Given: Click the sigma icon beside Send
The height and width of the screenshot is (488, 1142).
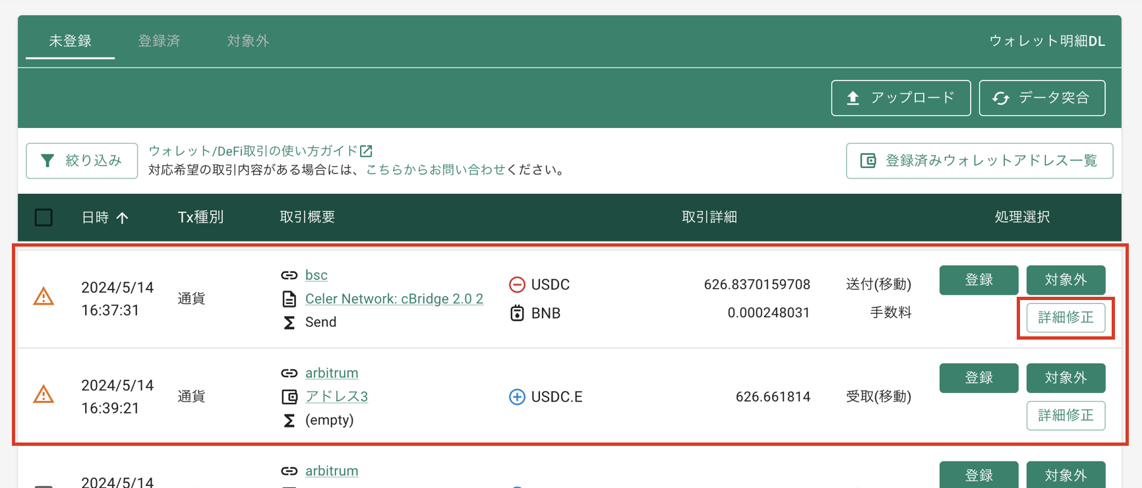Looking at the screenshot, I should 289,322.
